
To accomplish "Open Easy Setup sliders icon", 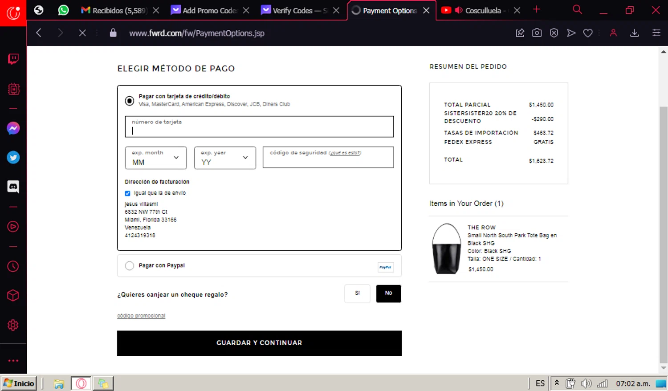I will point(656,33).
